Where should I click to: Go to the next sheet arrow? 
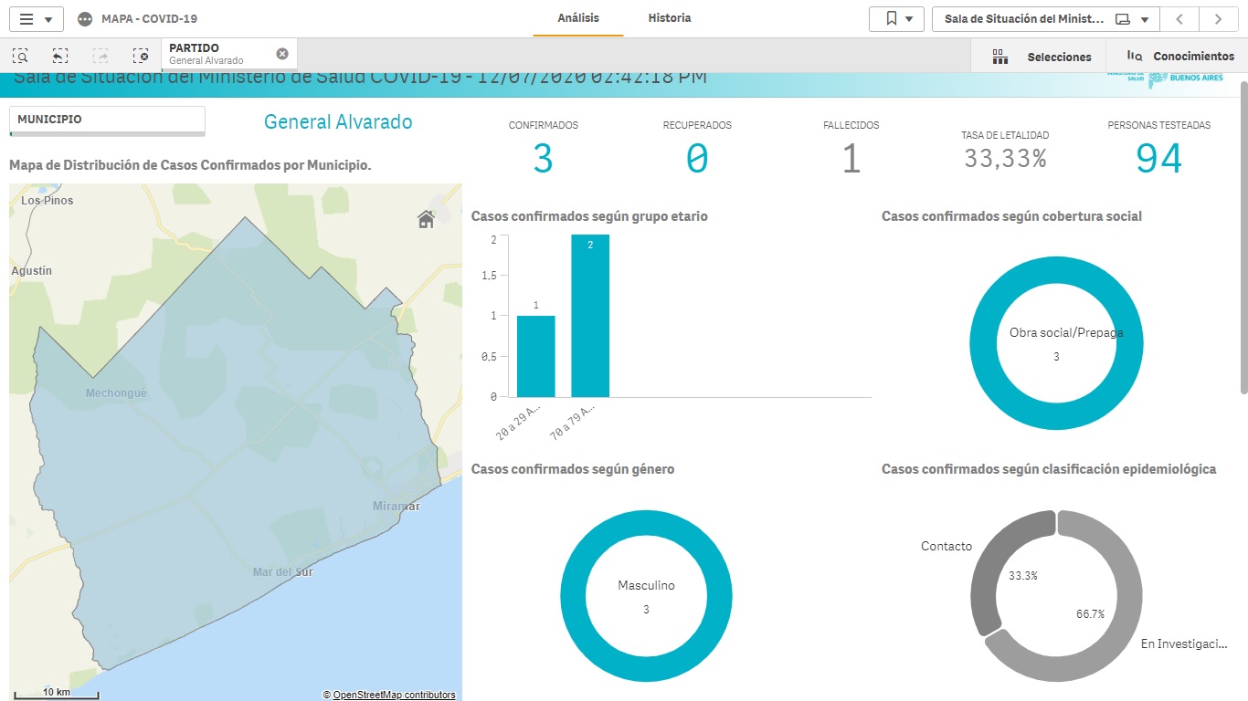coord(1218,19)
